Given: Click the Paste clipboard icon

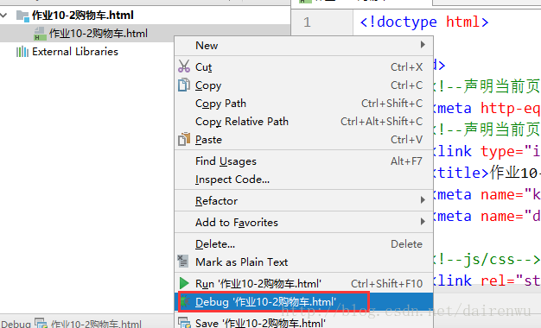Looking at the screenshot, I should pyautogui.click(x=184, y=139).
